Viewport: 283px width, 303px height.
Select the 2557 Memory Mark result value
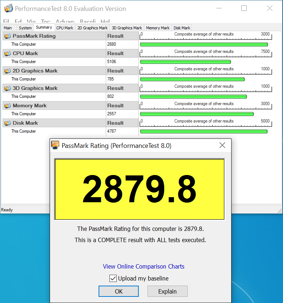coord(112,114)
